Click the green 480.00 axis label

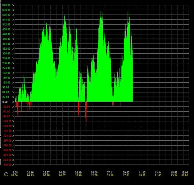(x=6, y=29)
